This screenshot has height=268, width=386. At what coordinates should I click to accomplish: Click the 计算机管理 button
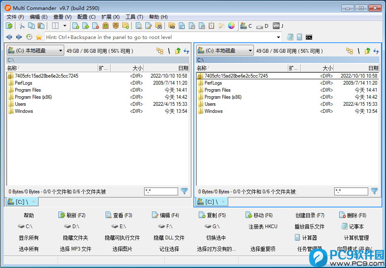point(356,238)
